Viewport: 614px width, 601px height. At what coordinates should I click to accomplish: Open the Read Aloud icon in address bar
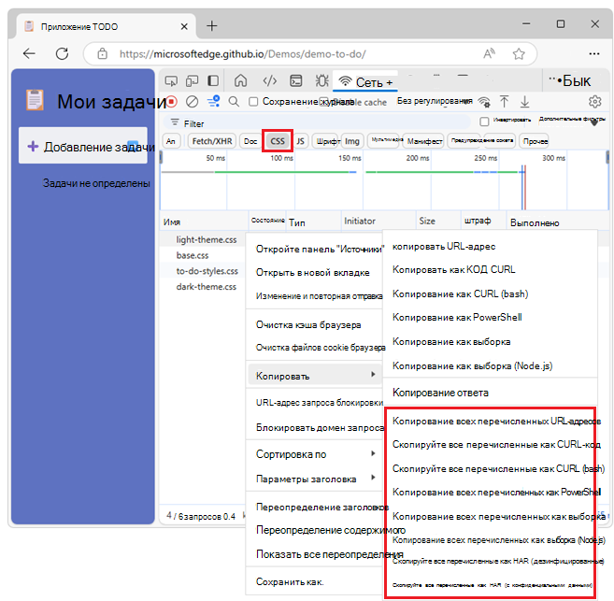489,53
